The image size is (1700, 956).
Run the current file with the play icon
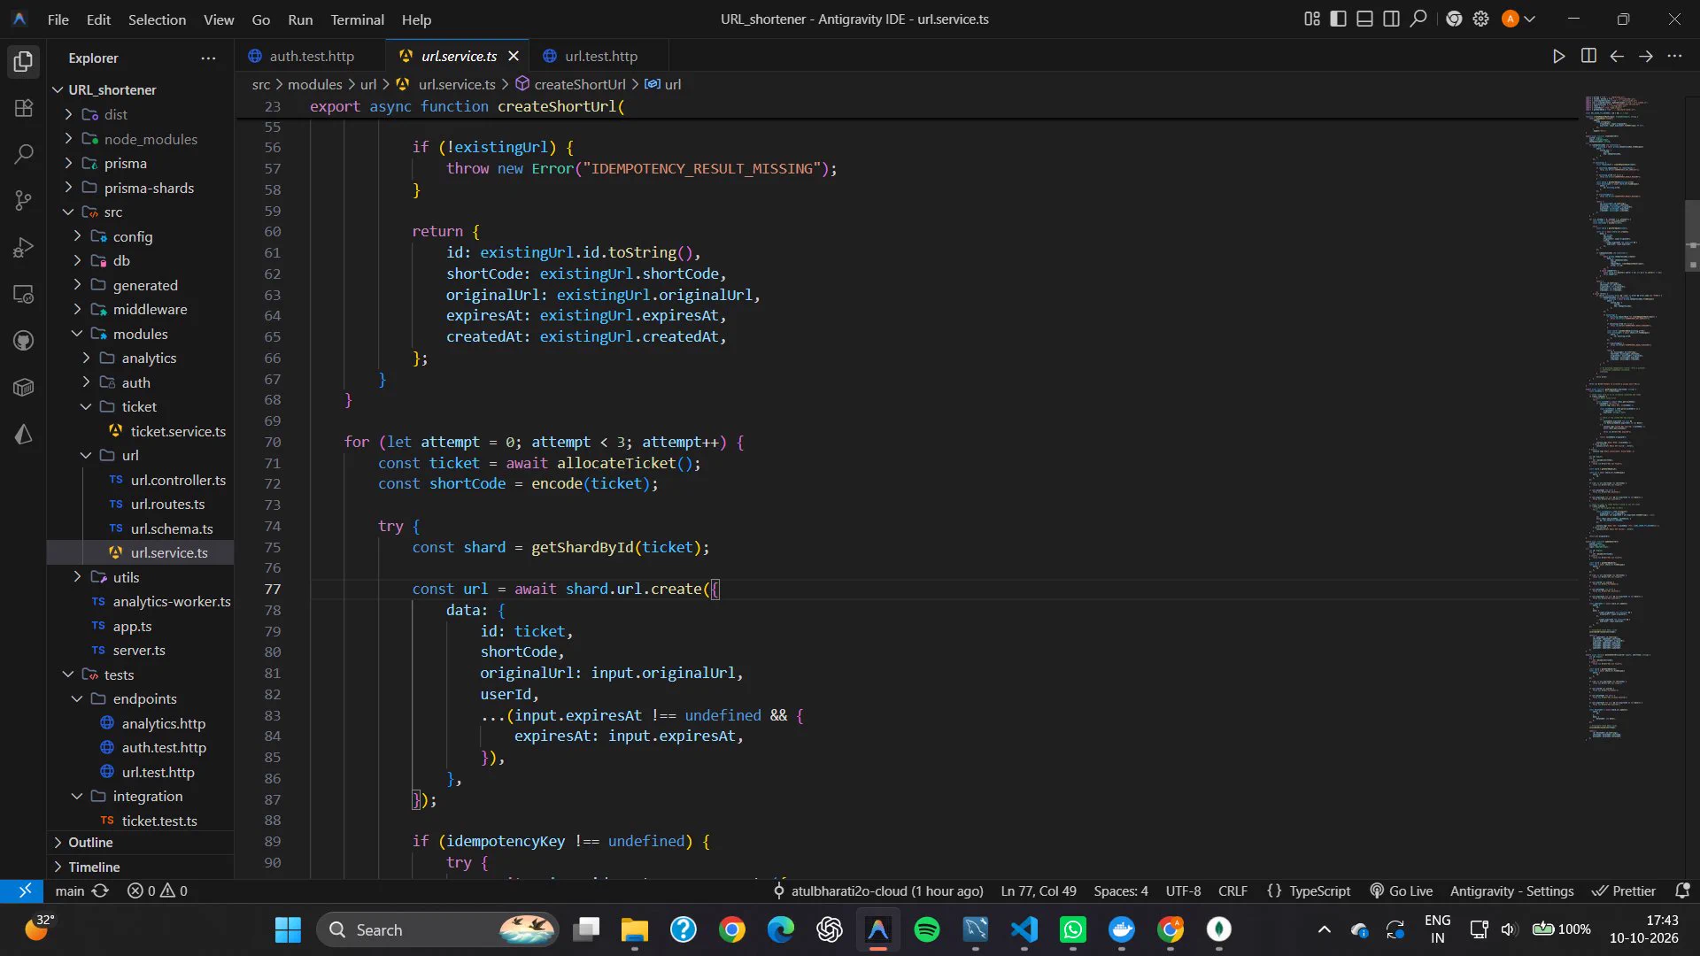tap(1559, 56)
